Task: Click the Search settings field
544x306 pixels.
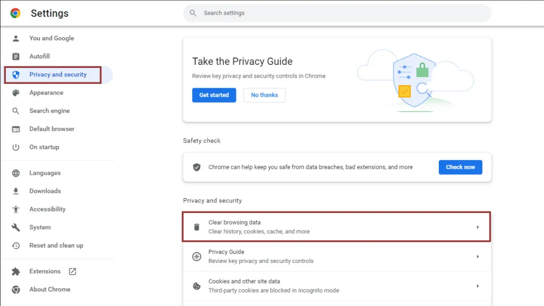Action: point(337,13)
